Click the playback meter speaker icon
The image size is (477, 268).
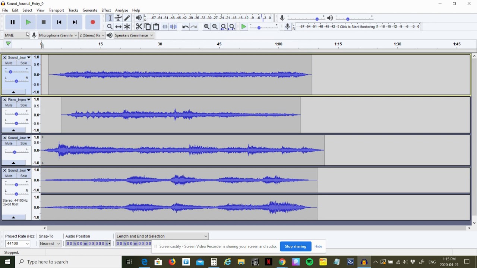point(139,18)
